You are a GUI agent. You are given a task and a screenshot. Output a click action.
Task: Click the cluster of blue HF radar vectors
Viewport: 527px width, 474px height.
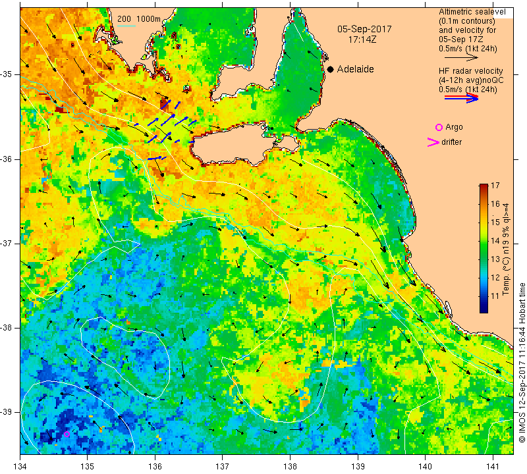click(166, 129)
